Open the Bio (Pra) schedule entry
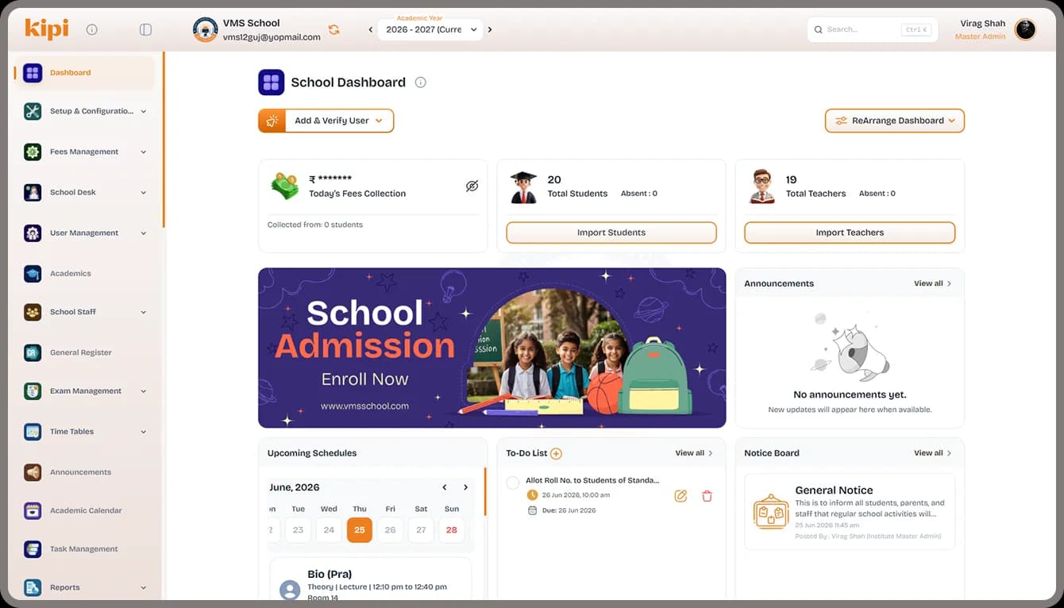Viewport: 1064px width, 608px height. tap(371, 580)
